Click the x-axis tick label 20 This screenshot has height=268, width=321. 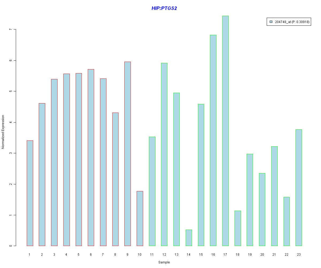tap(262, 254)
